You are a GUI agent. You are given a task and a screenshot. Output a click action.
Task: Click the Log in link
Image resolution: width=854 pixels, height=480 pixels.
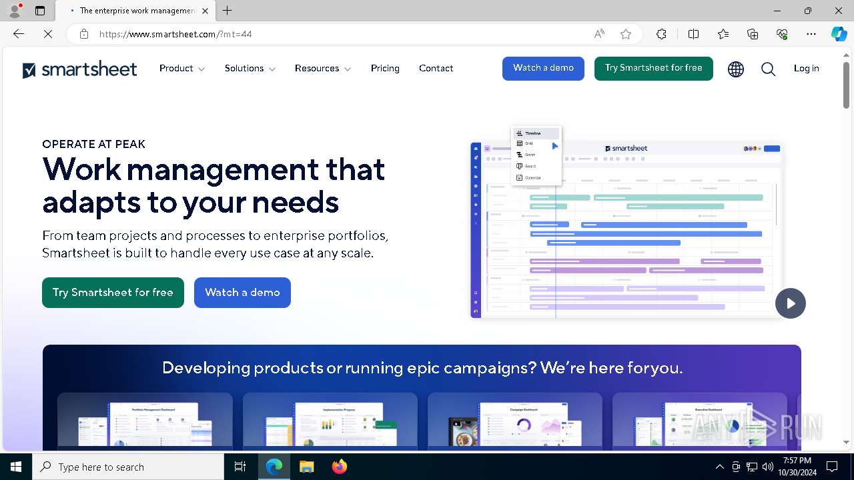(806, 68)
